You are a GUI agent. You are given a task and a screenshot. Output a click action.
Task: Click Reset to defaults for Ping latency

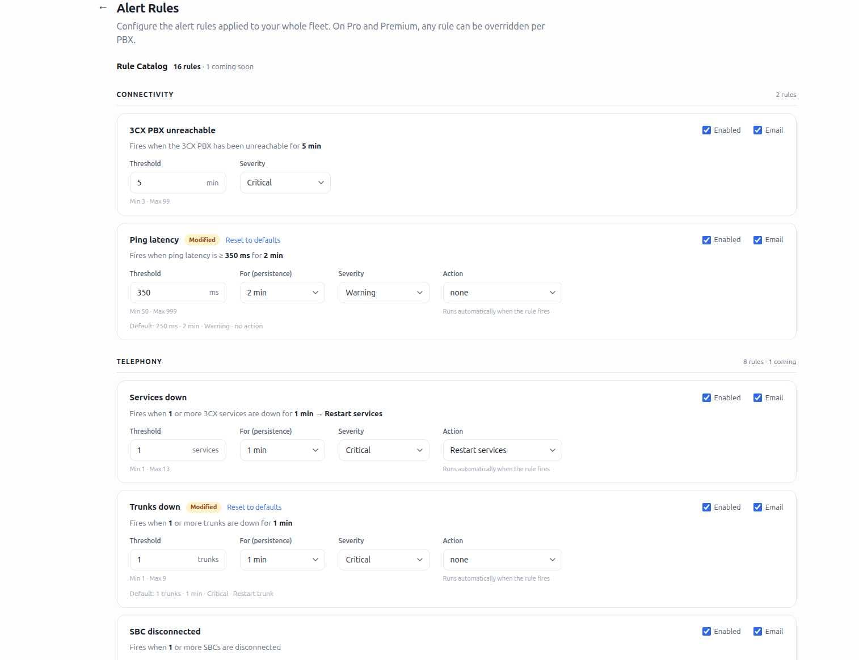tap(253, 240)
